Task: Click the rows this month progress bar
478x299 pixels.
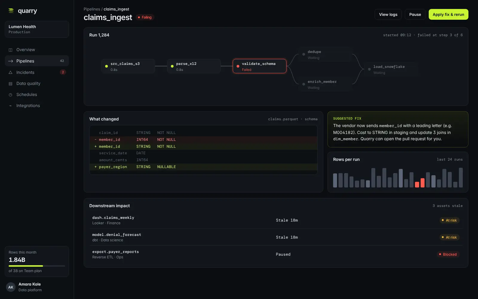Action: (37, 266)
